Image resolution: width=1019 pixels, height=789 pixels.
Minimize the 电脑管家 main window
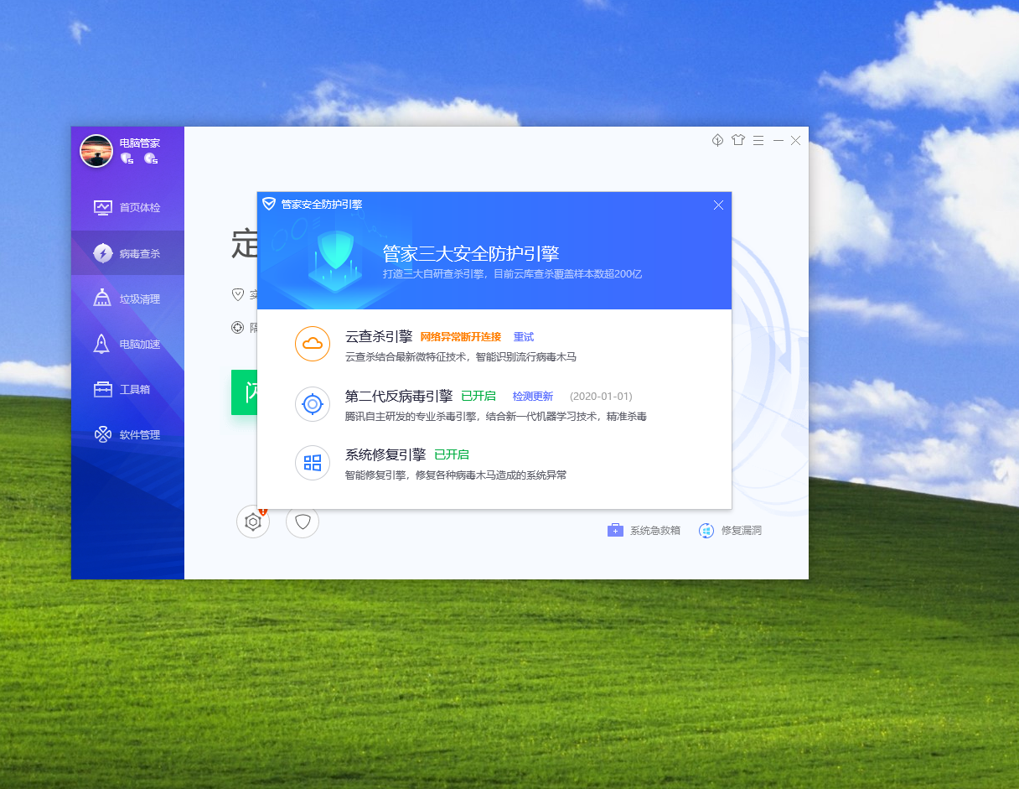[778, 140]
